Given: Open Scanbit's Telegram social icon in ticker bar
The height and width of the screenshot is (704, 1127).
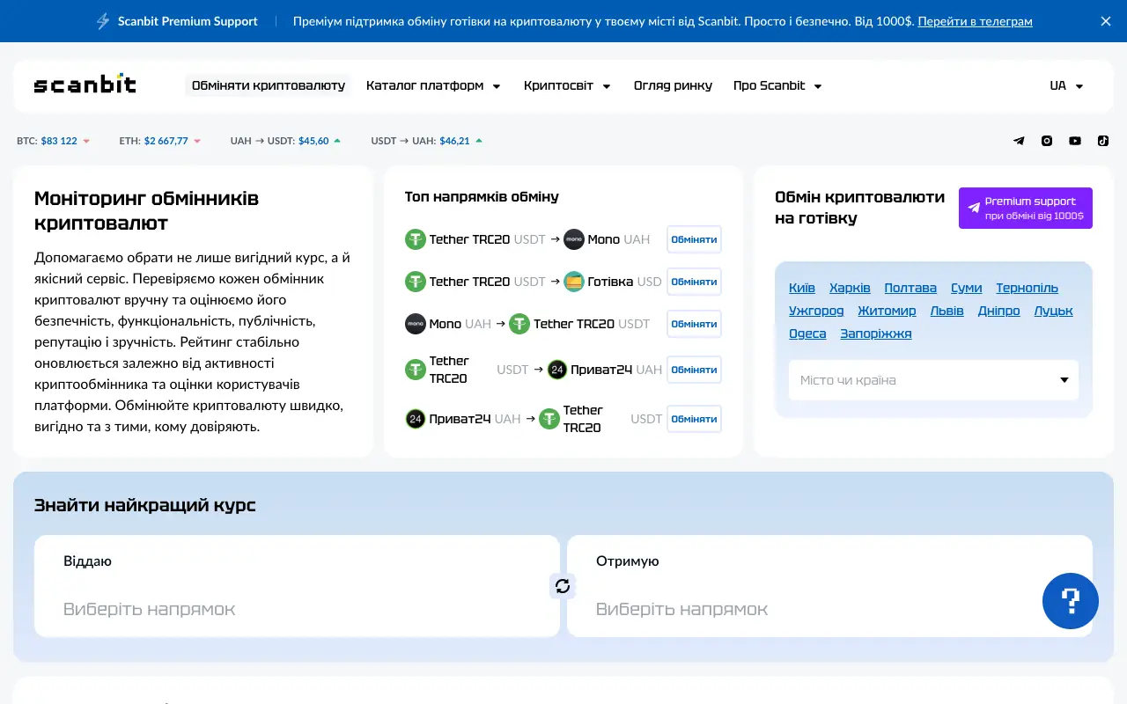Looking at the screenshot, I should pos(1019,141).
